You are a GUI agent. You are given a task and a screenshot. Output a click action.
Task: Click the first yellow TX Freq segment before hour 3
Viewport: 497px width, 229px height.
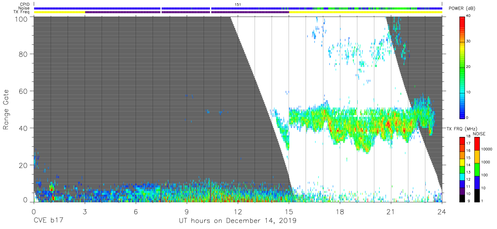[59, 12]
